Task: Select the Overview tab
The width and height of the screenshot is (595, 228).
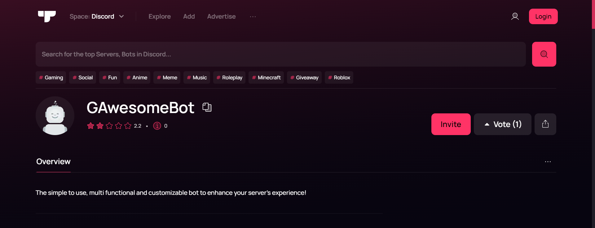Action: [x=53, y=162]
